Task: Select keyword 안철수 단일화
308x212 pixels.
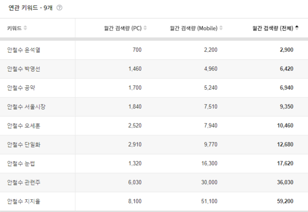Action: tap(24, 144)
